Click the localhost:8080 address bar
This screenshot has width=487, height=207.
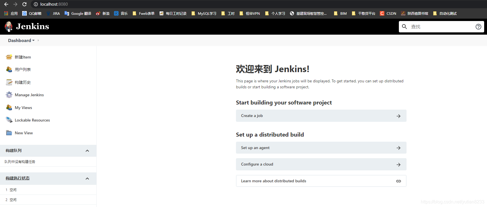click(54, 4)
